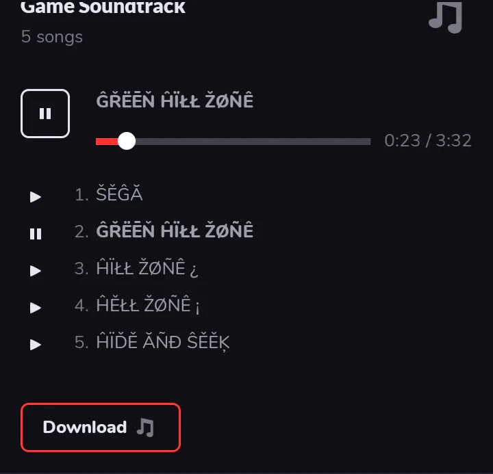The image size is (493, 474).
Task: Select the ĤÏŁŁ ŽØÑÊ ¿ track title
Action: pyautogui.click(x=147, y=268)
